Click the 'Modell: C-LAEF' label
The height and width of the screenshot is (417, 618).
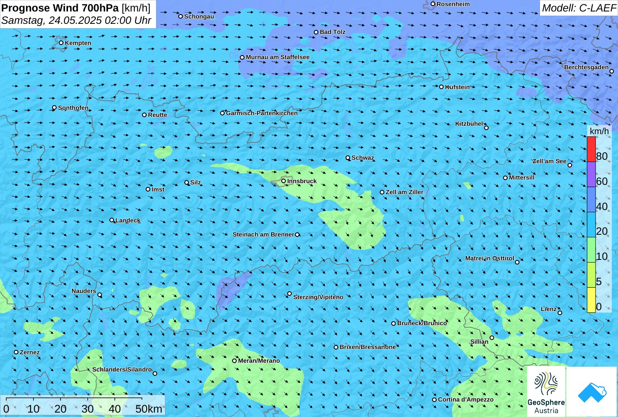click(578, 8)
